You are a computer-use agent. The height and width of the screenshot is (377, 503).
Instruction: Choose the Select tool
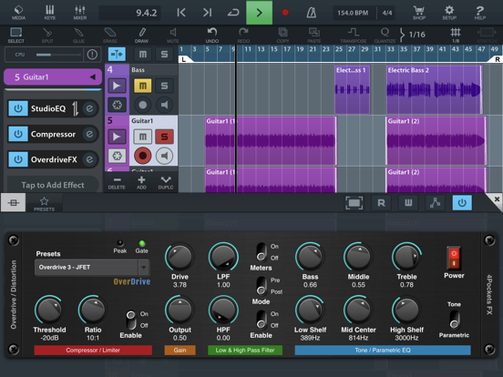[16, 36]
